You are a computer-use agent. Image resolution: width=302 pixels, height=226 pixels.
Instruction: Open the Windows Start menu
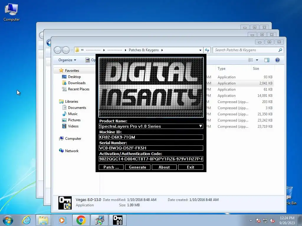click(x=8, y=220)
